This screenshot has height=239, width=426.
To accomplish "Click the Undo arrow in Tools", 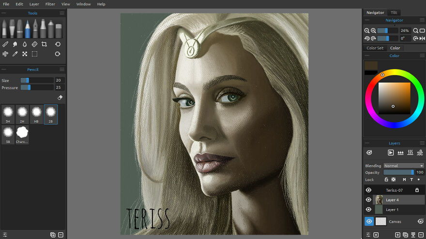I will click(58, 44).
